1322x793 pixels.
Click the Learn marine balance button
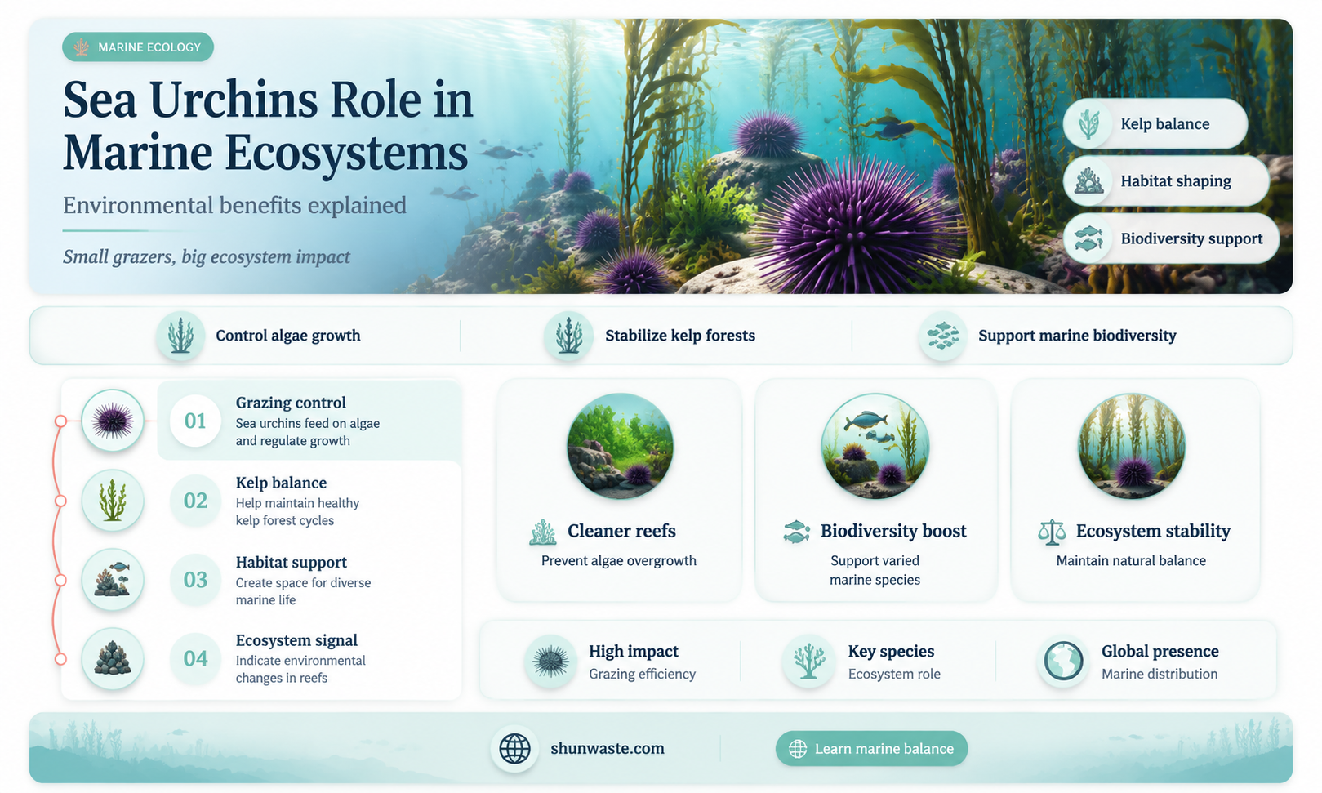pyautogui.click(x=871, y=749)
